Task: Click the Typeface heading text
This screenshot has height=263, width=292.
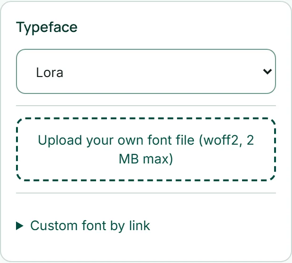Action: click(47, 28)
